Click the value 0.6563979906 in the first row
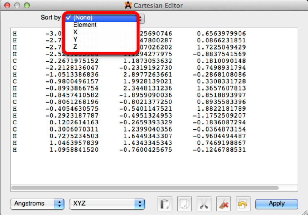 click(x=221, y=34)
